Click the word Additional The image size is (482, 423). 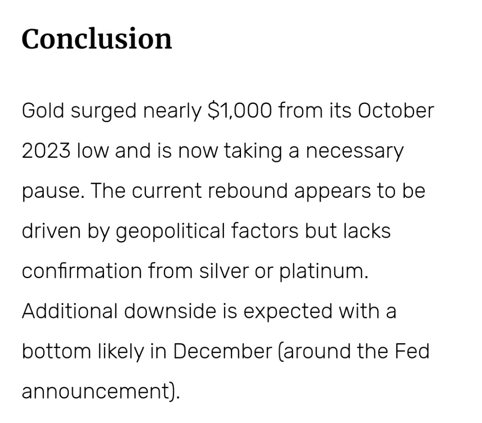(x=70, y=311)
